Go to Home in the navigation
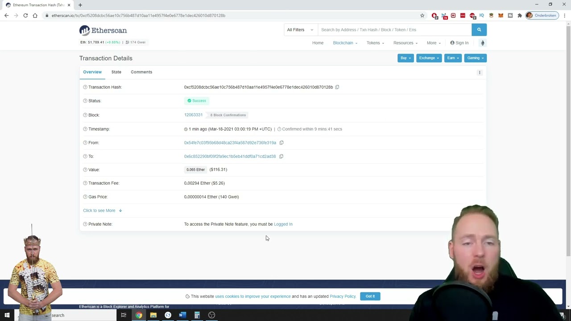The height and width of the screenshot is (321, 571). (x=318, y=43)
